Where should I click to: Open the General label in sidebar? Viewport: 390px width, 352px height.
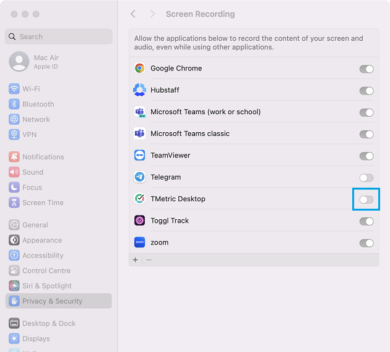coord(35,225)
